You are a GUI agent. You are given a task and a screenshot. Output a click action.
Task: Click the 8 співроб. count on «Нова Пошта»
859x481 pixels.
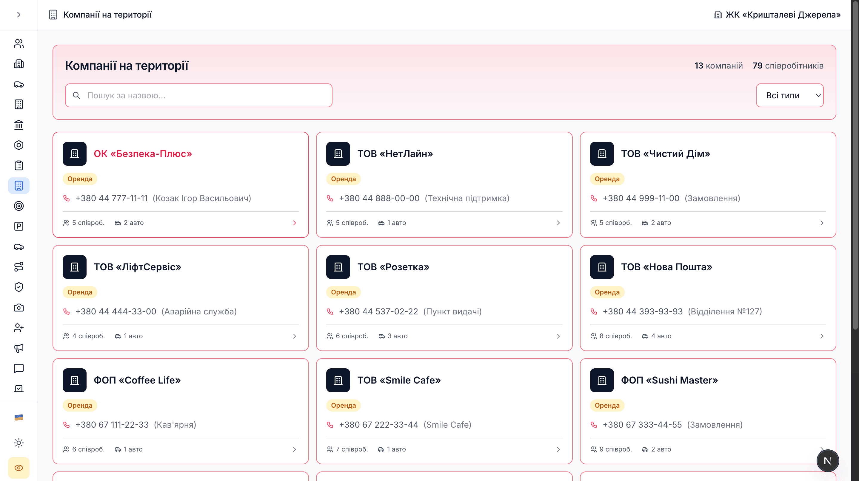(611, 336)
